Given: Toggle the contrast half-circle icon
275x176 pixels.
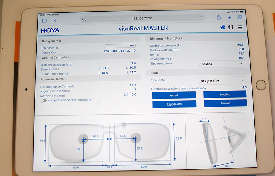Looking at the screenshot, I should tap(231, 27).
